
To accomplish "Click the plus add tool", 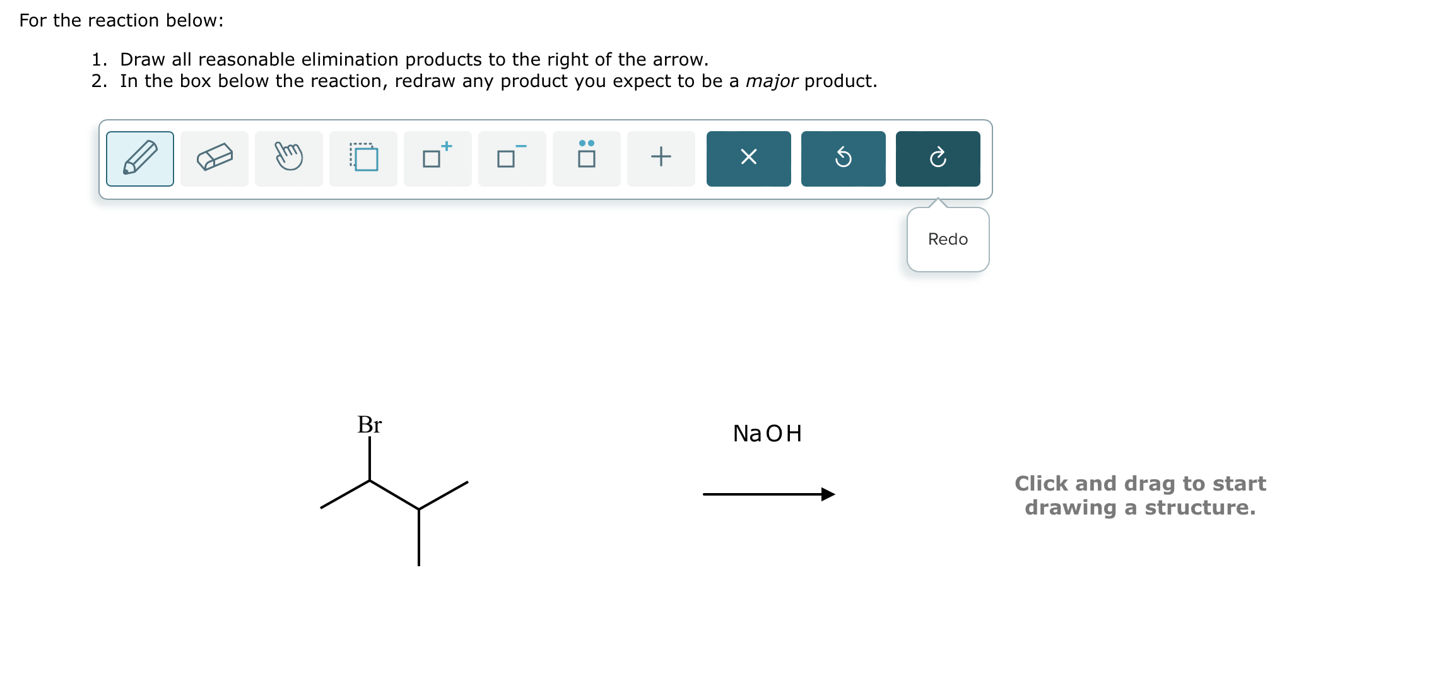I will (660, 158).
